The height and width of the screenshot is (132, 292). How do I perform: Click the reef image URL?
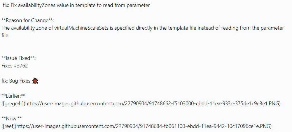pos(143,126)
